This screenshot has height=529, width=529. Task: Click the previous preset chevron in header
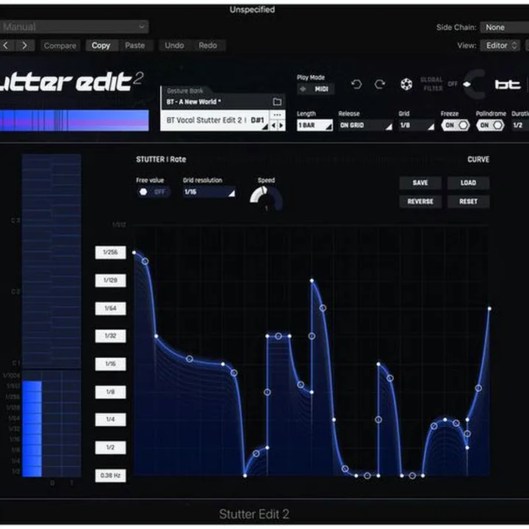point(6,46)
